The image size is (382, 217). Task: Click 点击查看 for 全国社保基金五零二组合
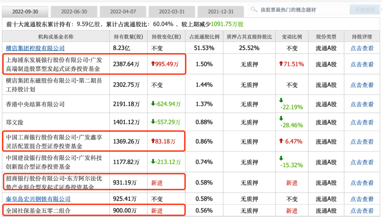tap(362, 211)
